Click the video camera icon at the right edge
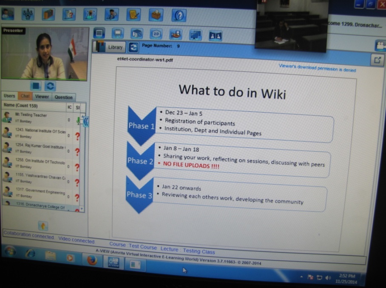Viewport: 386px width, 288px height. (380, 46)
